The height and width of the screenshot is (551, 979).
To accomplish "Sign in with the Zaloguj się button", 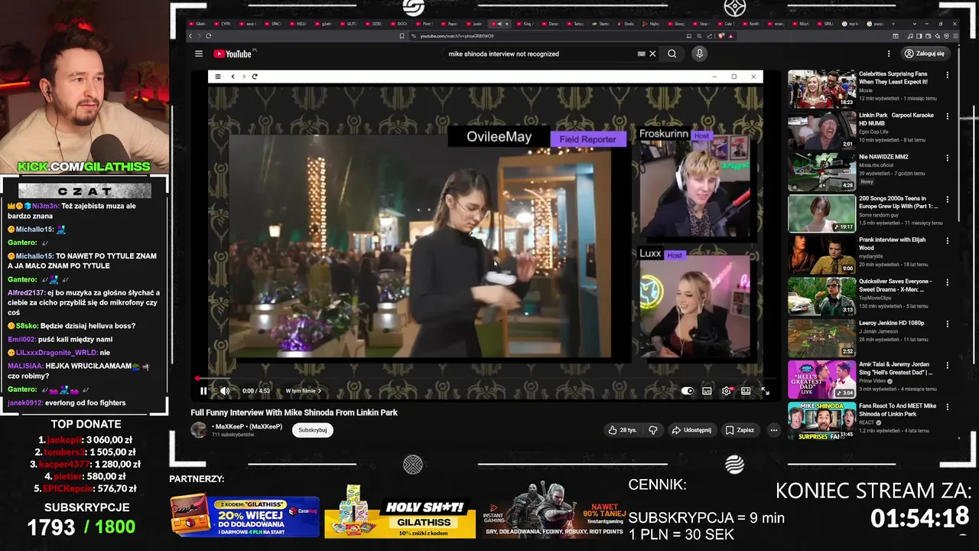I will click(924, 54).
